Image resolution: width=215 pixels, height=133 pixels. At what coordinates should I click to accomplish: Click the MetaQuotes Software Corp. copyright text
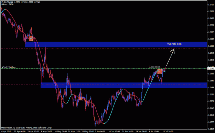(x=27, y=128)
